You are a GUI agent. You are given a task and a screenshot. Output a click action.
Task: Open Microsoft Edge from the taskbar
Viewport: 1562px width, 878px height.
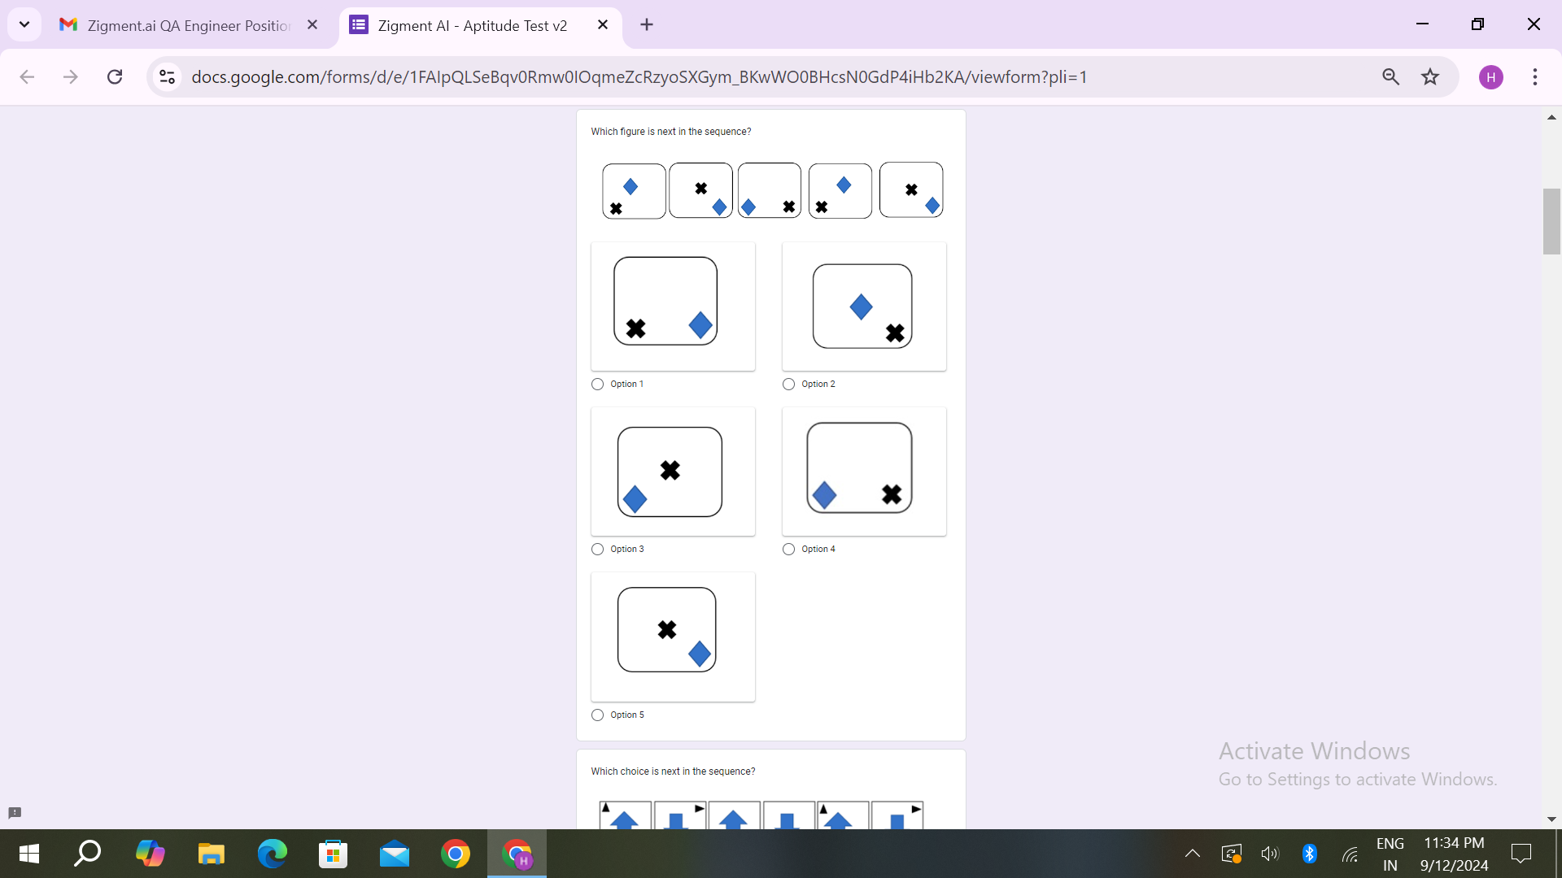[273, 854]
